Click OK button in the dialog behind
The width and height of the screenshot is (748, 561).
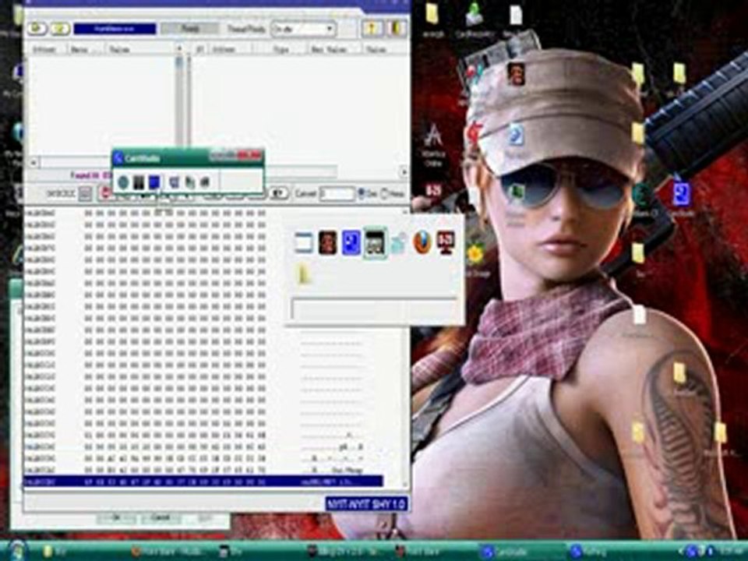pyautogui.click(x=116, y=517)
